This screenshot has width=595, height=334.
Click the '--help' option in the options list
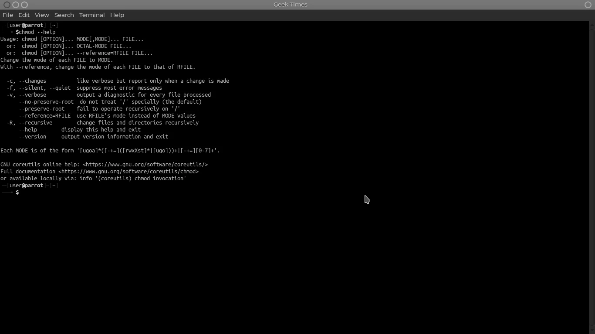[x=28, y=130]
